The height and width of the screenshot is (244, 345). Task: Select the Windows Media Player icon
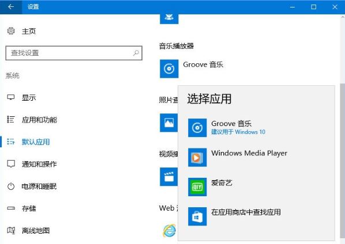tap(197, 157)
